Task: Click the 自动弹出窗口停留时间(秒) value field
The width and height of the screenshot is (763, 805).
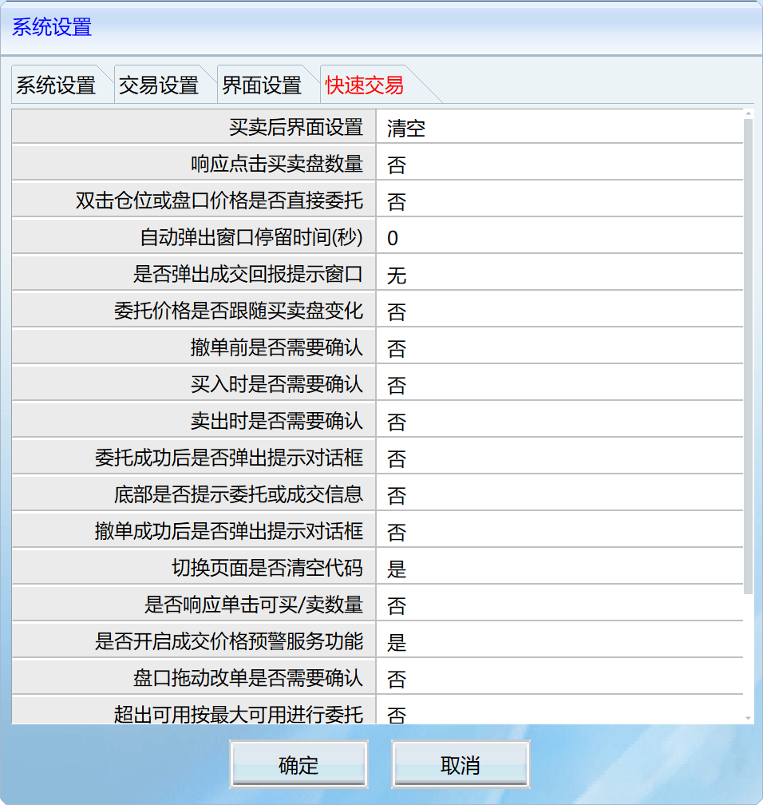Action: point(559,238)
